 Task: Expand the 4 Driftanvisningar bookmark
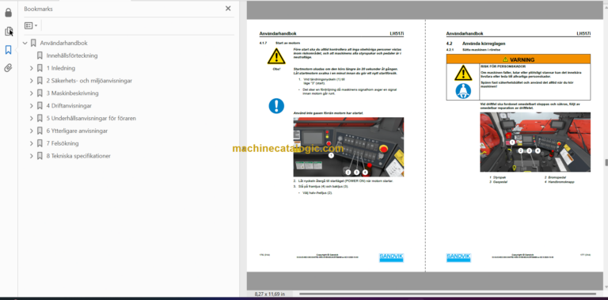32,106
